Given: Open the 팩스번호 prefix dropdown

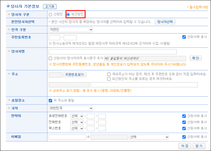Looking at the screenshot, I should coord(77,129).
